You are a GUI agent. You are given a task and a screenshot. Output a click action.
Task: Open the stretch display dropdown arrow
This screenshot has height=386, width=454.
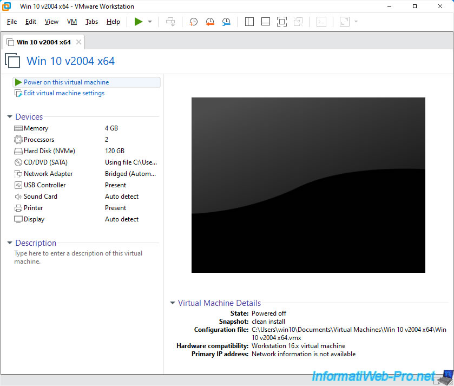(356, 22)
